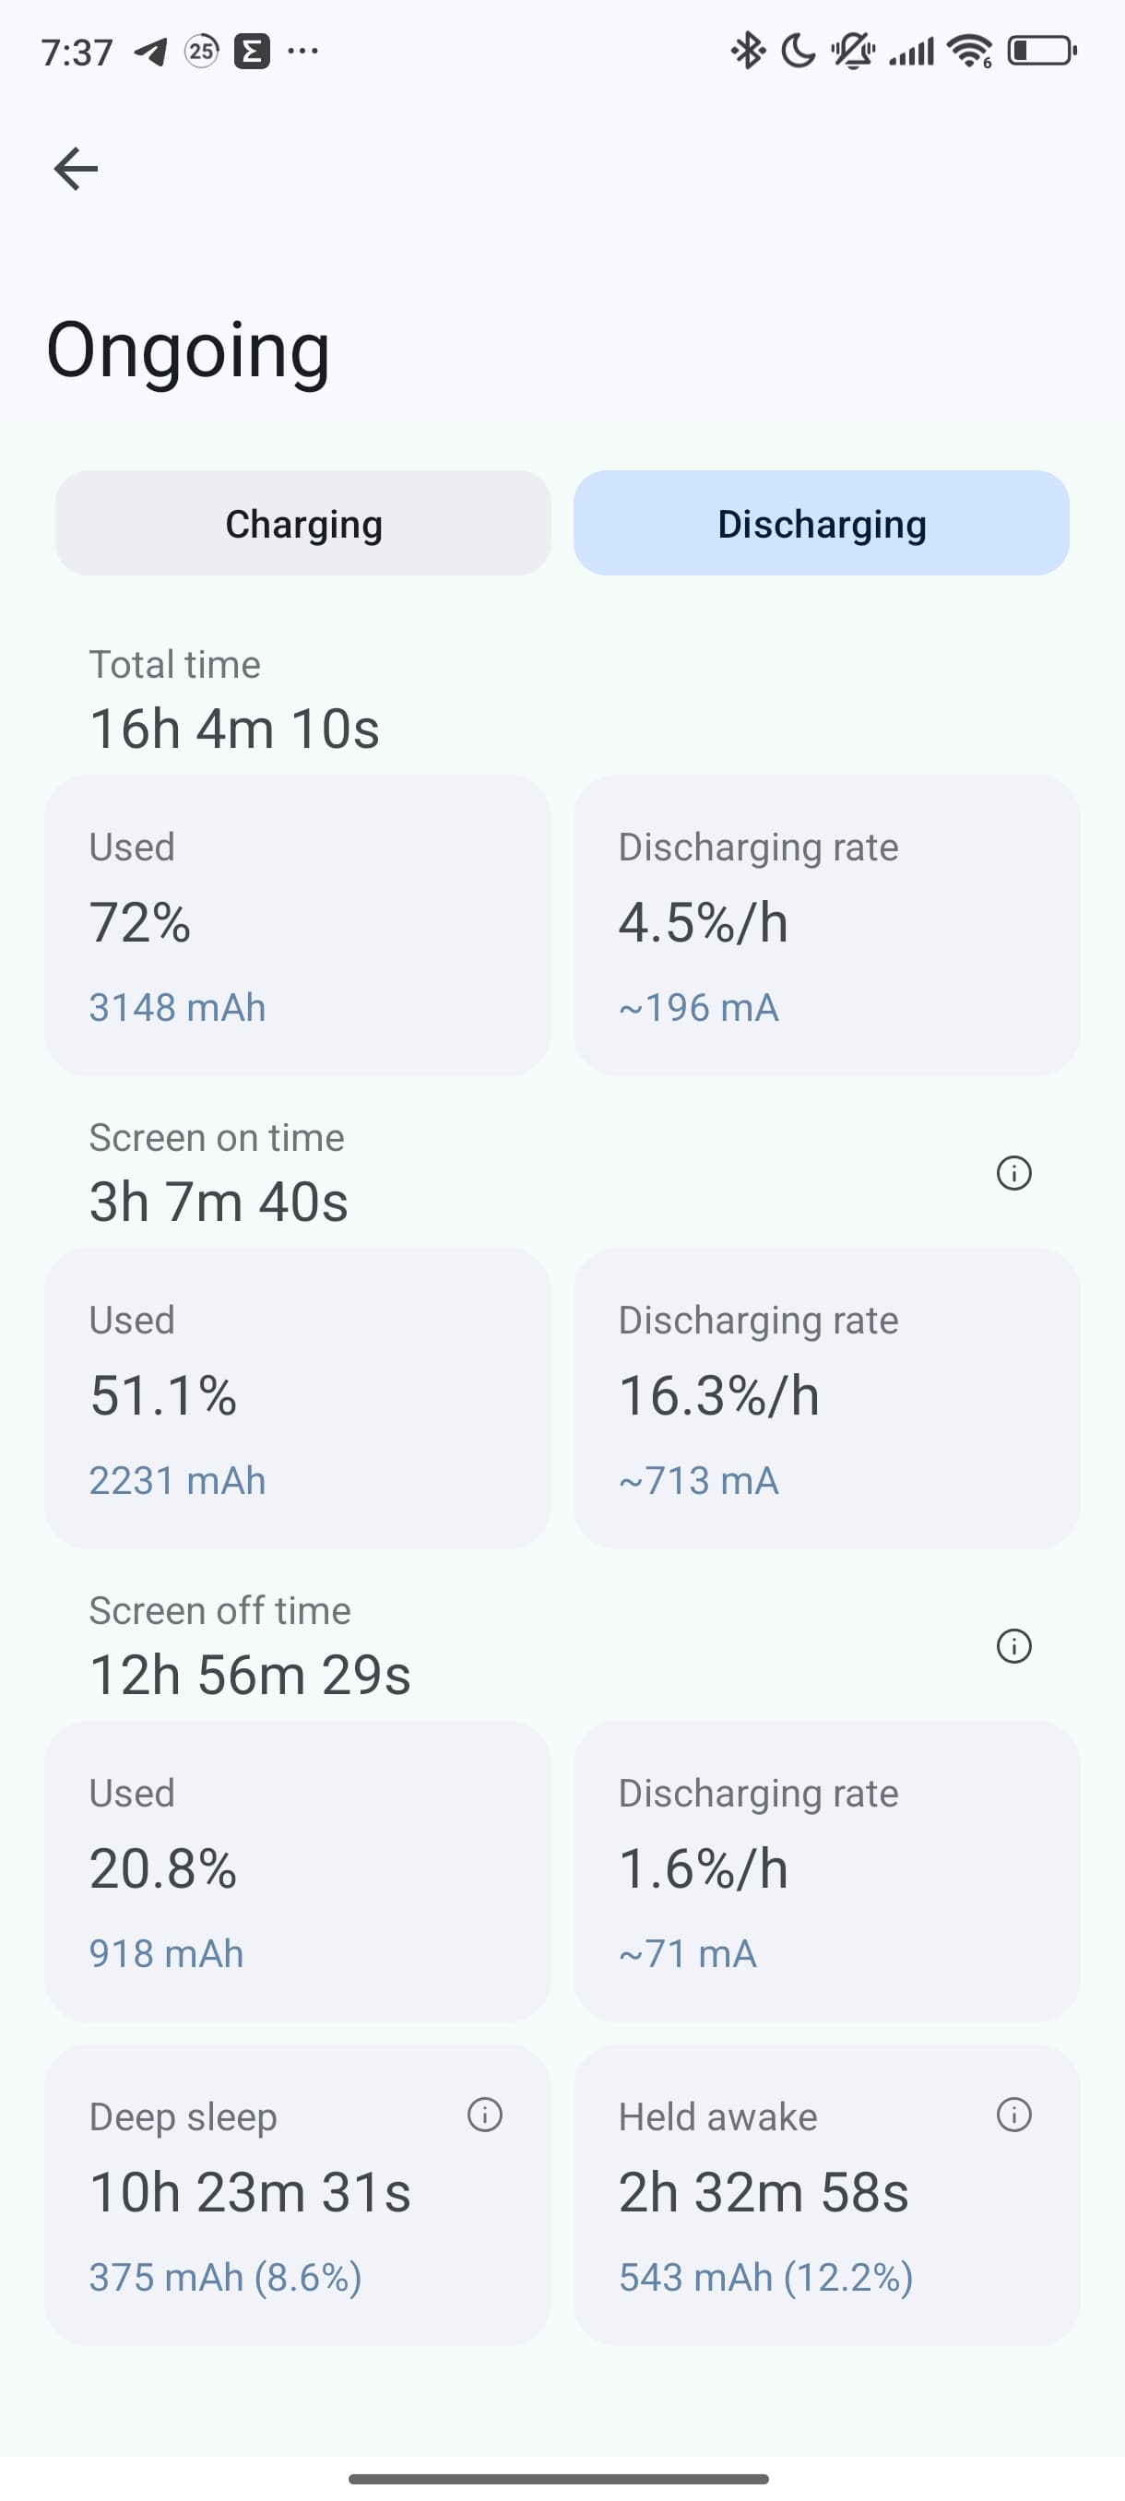
Task: Tap the Held awake info icon
Action: click(x=1013, y=2115)
